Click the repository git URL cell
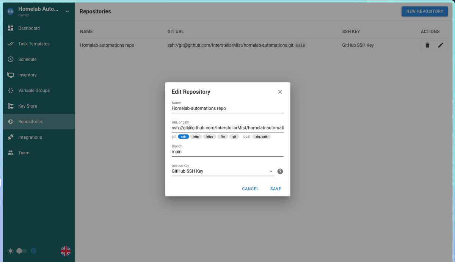455x262 pixels. (231, 45)
